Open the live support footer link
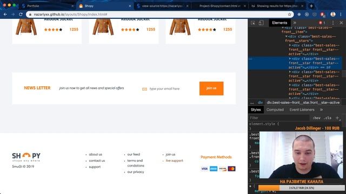The width and height of the screenshot is (346, 194). pyautogui.click(x=174, y=161)
